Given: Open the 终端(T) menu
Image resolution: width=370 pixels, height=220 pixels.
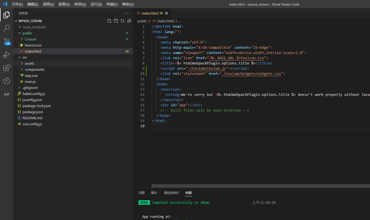Looking at the screenshot, I should coord(112,4).
